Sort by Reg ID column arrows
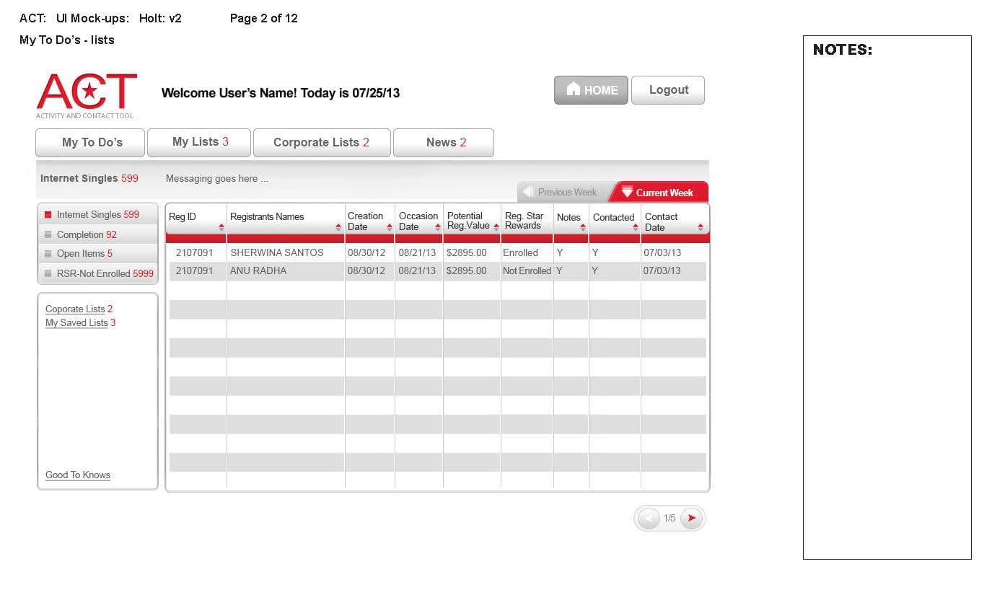 tap(221, 227)
